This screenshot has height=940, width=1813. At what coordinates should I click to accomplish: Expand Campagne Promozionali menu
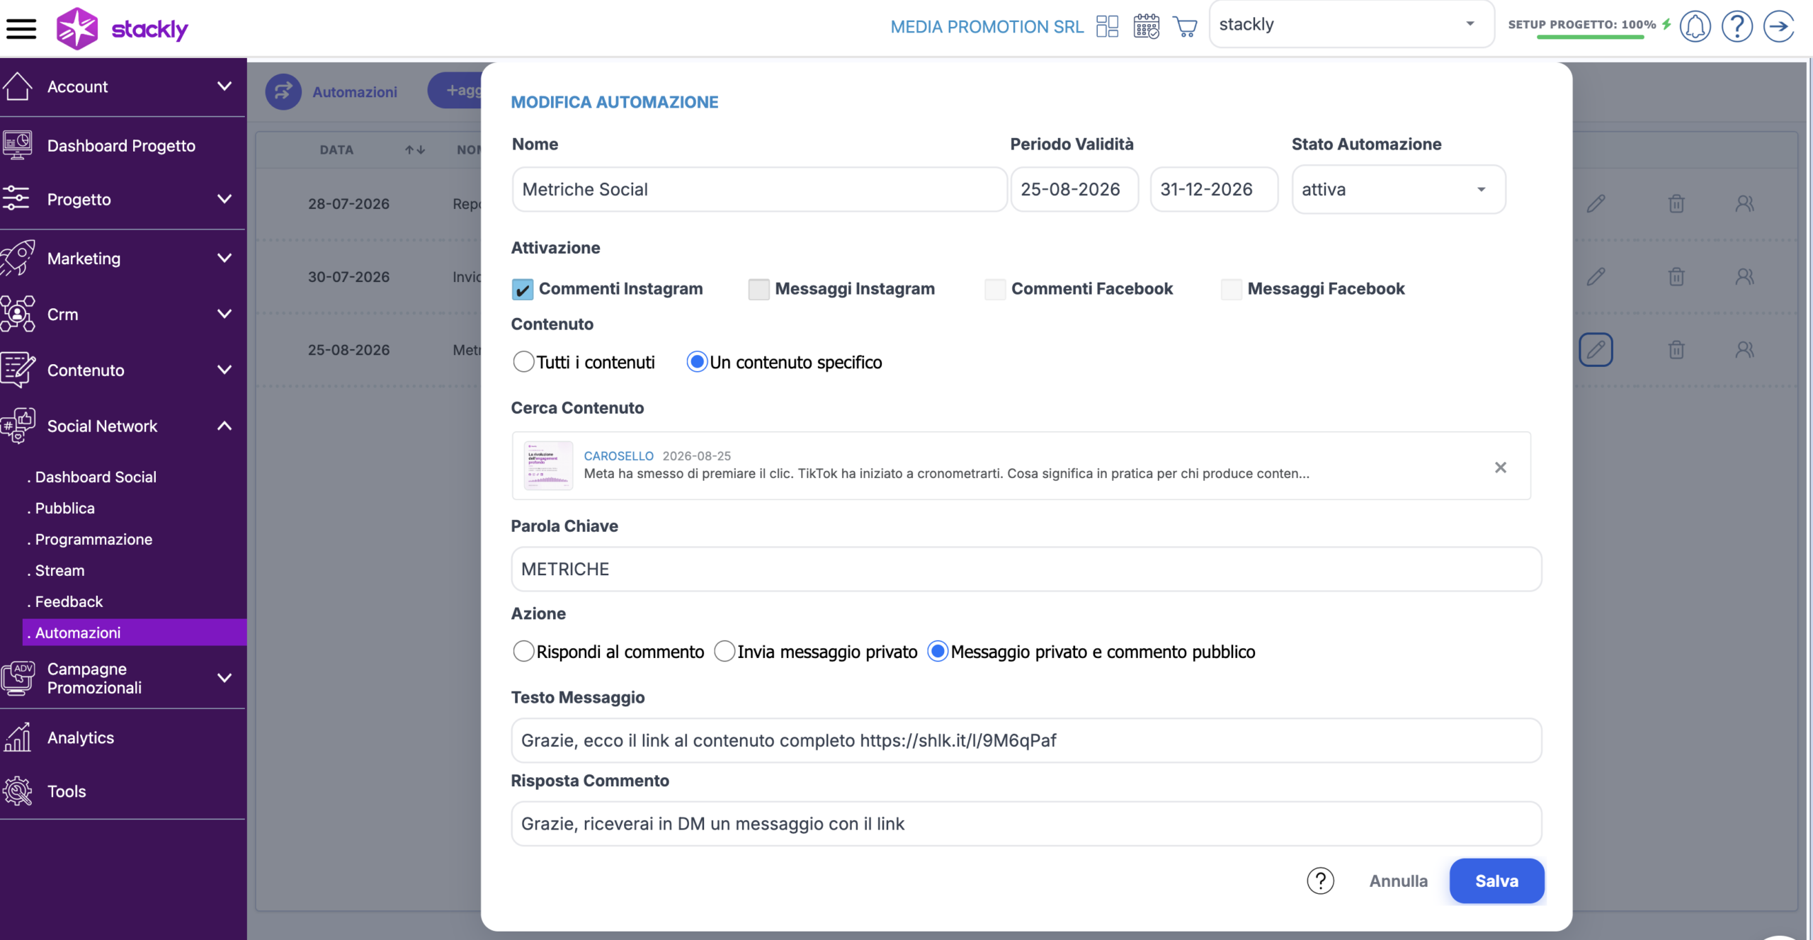[225, 678]
